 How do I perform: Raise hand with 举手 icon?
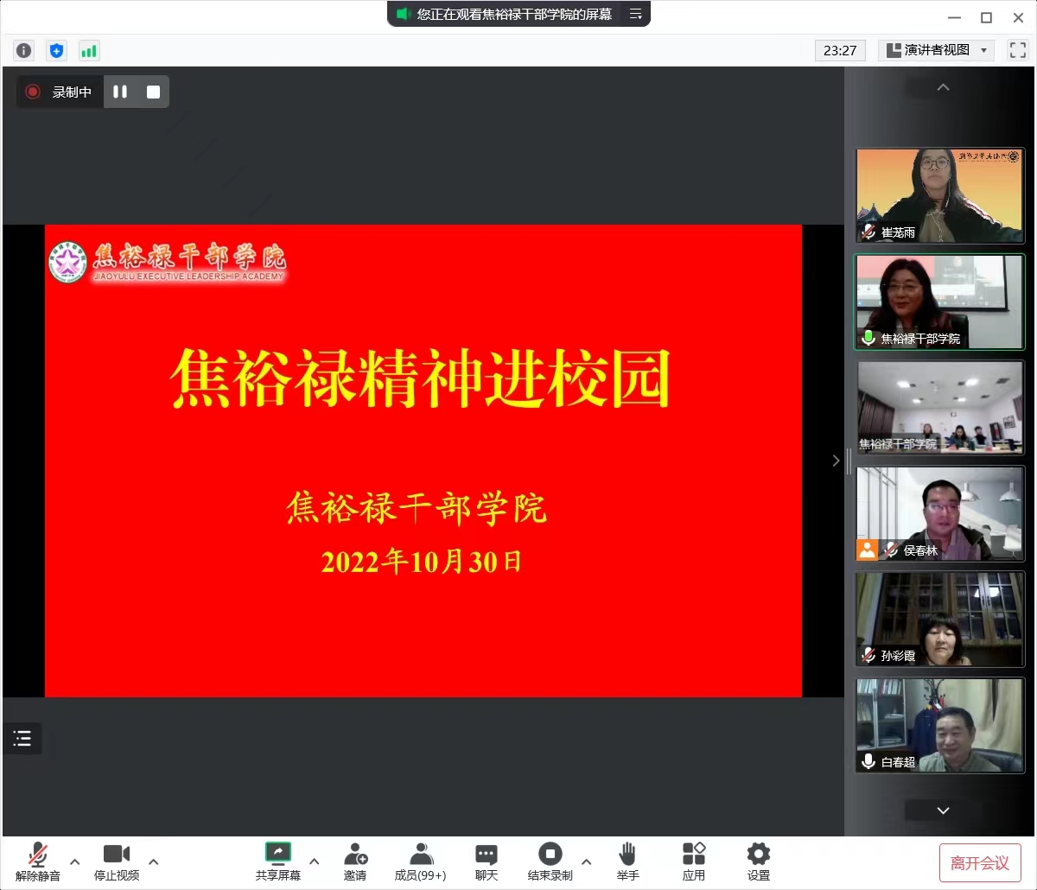click(x=627, y=861)
